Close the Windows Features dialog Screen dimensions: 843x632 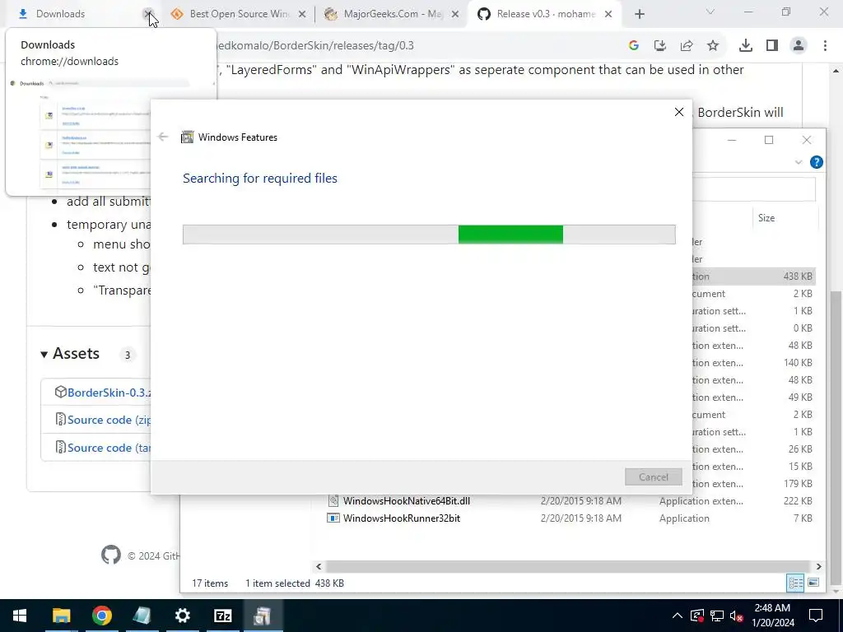click(679, 112)
